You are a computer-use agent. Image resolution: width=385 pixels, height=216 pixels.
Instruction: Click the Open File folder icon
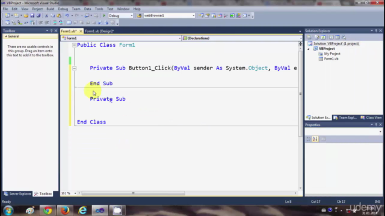26,16
